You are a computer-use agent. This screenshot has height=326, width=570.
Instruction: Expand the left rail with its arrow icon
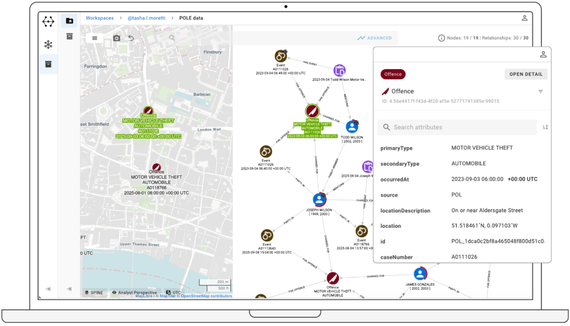coord(48,289)
